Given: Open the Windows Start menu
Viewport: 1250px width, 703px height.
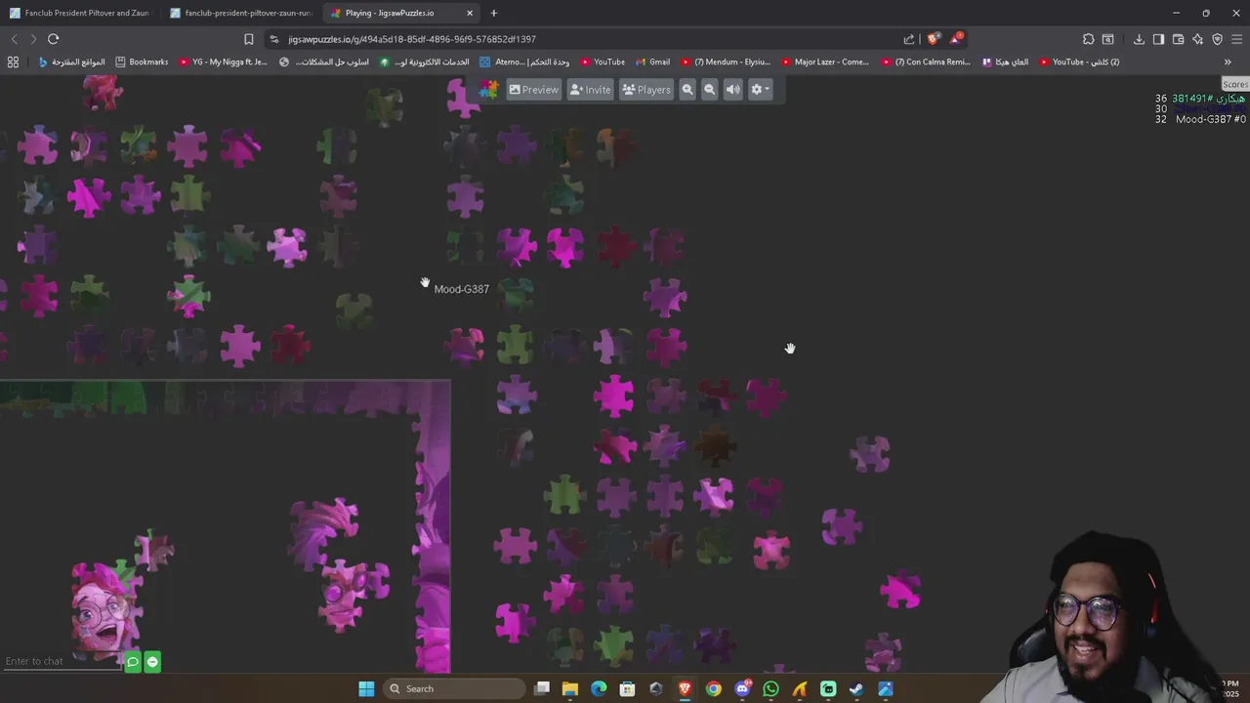Looking at the screenshot, I should (366, 688).
